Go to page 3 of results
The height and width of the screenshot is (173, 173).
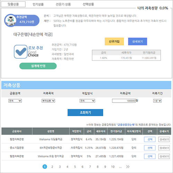click(60, 167)
